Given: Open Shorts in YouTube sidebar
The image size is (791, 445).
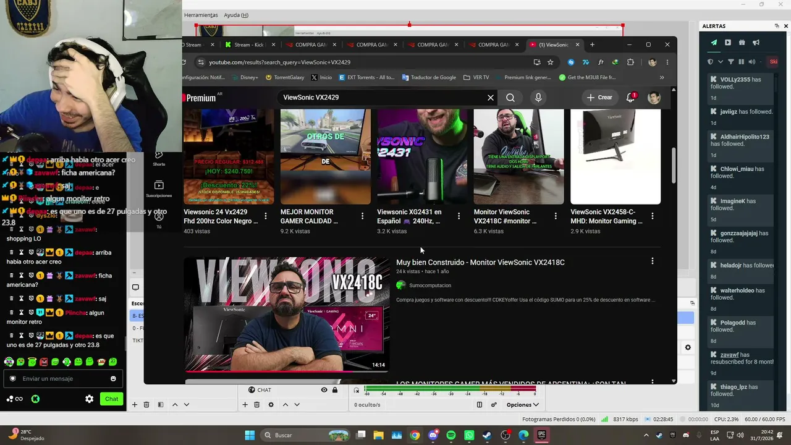Looking at the screenshot, I should pos(159,159).
